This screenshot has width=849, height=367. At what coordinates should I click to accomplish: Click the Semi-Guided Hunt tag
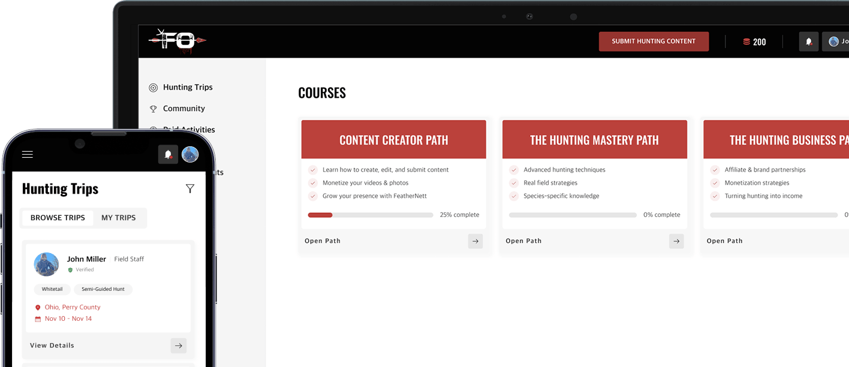[x=103, y=289]
